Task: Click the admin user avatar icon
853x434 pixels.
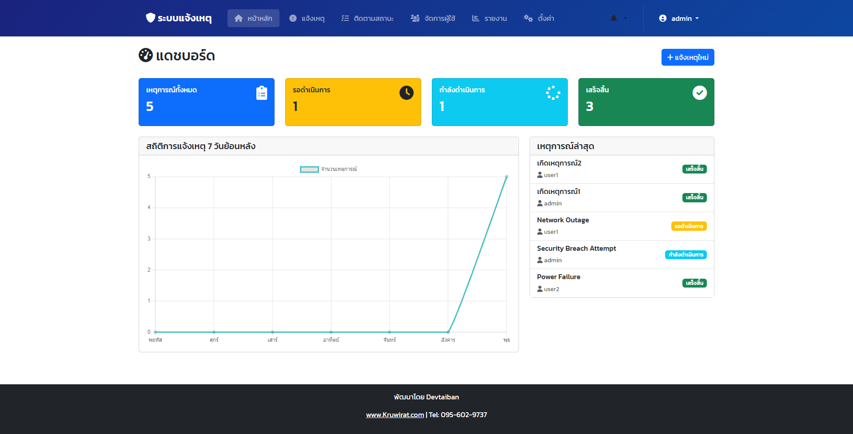Action: pyautogui.click(x=662, y=18)
